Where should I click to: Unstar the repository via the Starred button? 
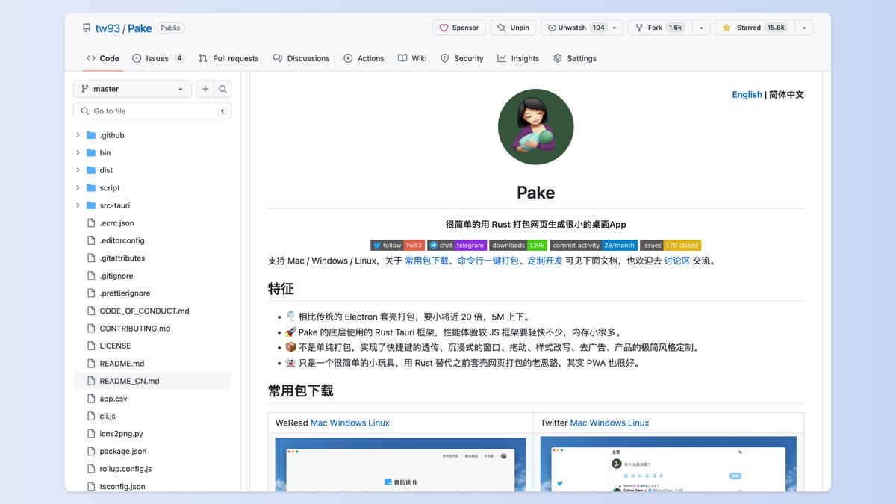point(754,27)
